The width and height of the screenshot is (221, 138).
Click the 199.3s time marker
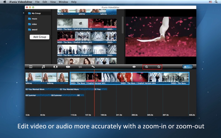pyautogui.click(x=103, y=115)
